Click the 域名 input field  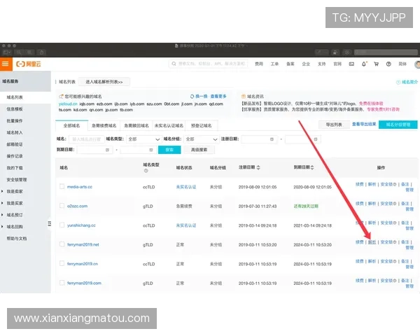point(86,139)
